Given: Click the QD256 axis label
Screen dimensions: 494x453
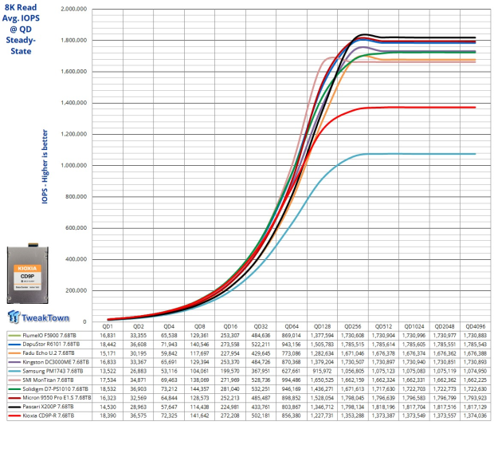Looking at the screenshot, I should pos(353,326).
